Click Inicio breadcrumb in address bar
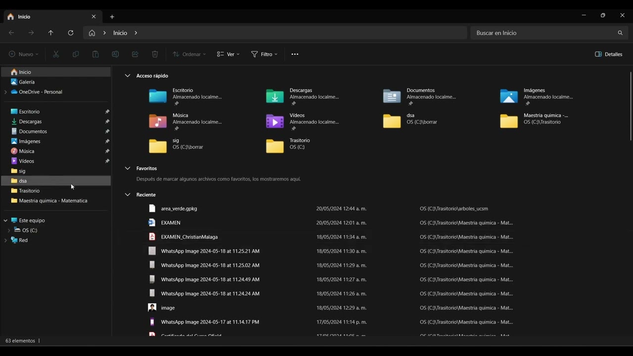The width and height of the screenshot is (633, 356). coord(120,33)
